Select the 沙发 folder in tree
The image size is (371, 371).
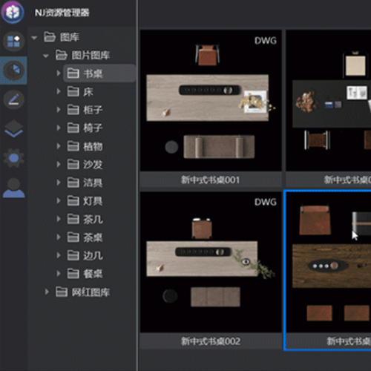(x=85, y=164)
